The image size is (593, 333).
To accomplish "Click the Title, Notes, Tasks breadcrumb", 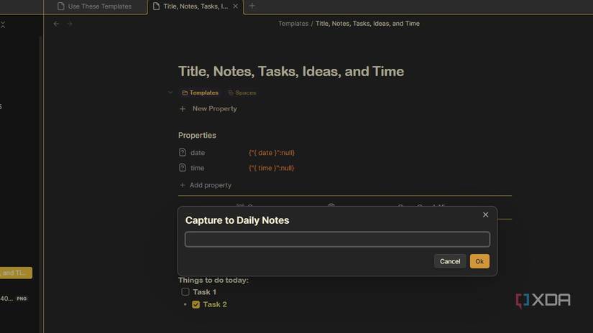I will (x=367, y=24).
